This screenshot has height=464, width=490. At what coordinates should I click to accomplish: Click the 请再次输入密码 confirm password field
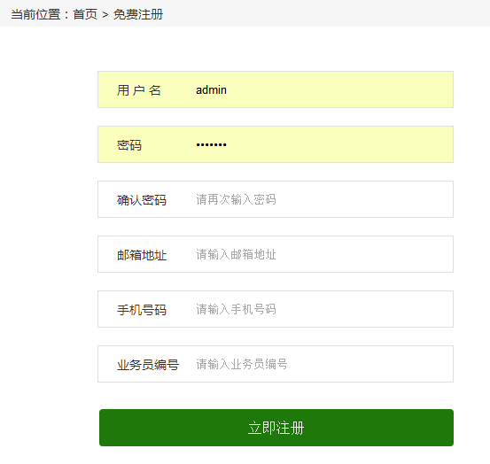(x=276, y=199)
